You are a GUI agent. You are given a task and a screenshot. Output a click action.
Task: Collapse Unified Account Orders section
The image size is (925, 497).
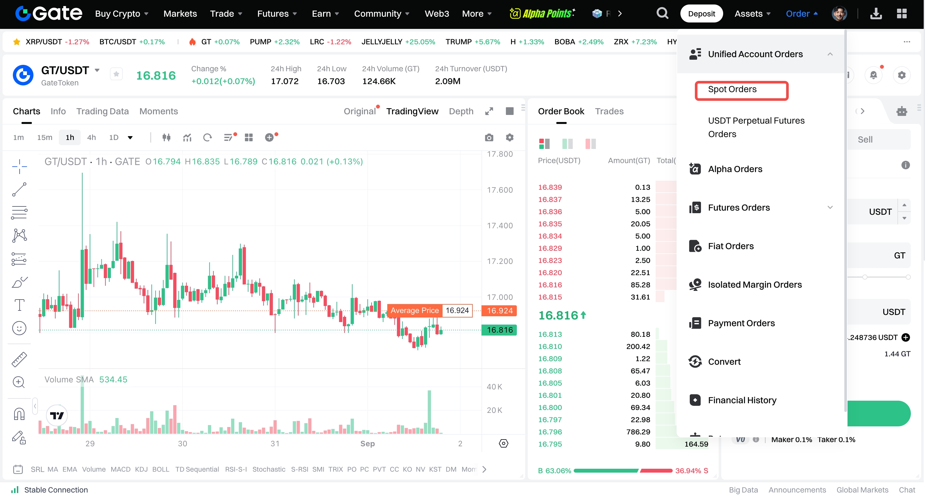click(830, 54)
